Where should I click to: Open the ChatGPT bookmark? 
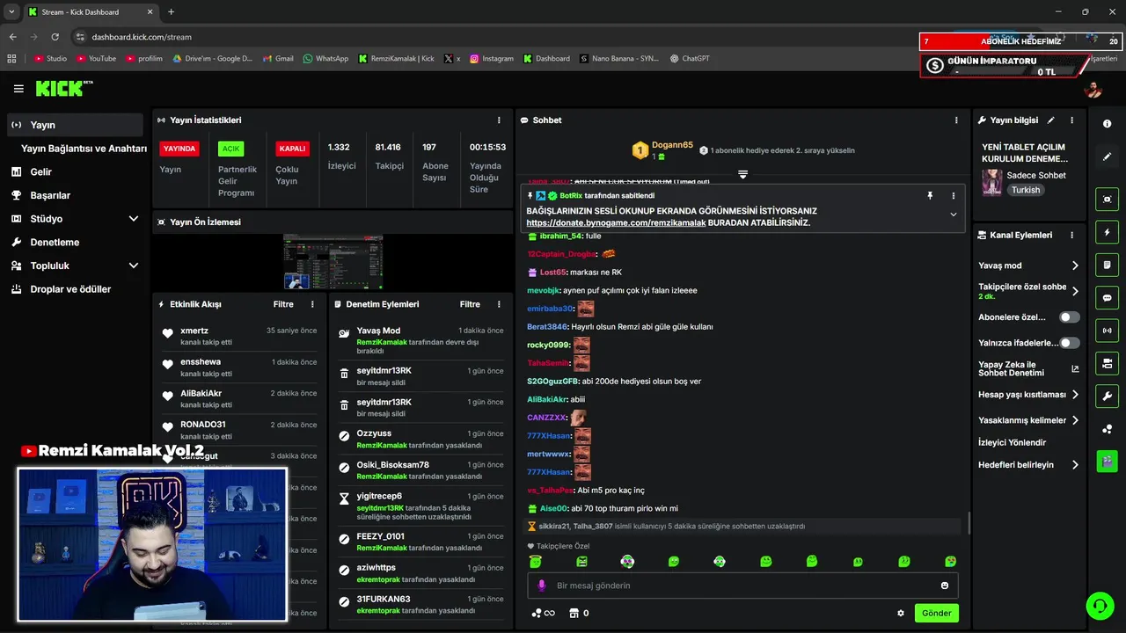(x=690, y=59)
